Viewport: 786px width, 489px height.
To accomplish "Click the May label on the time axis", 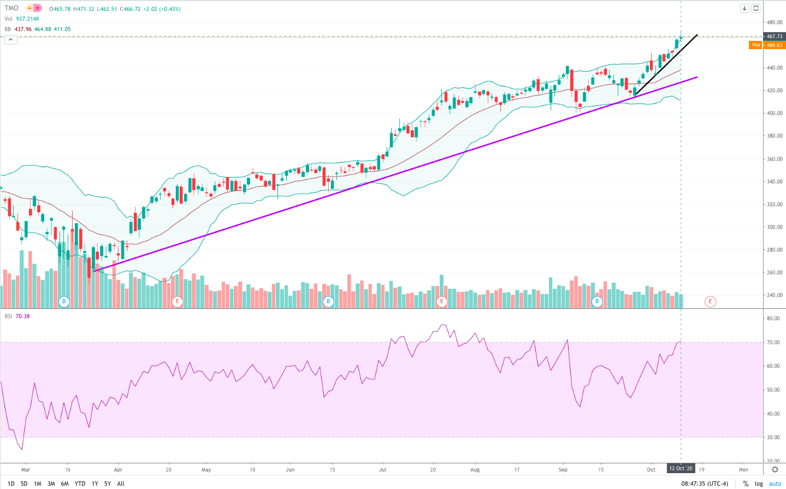I will 206,469.
